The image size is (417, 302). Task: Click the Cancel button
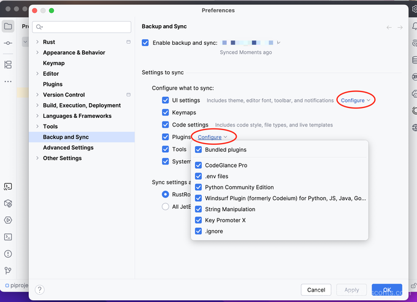pyautogui.click(x=316, y=290)
